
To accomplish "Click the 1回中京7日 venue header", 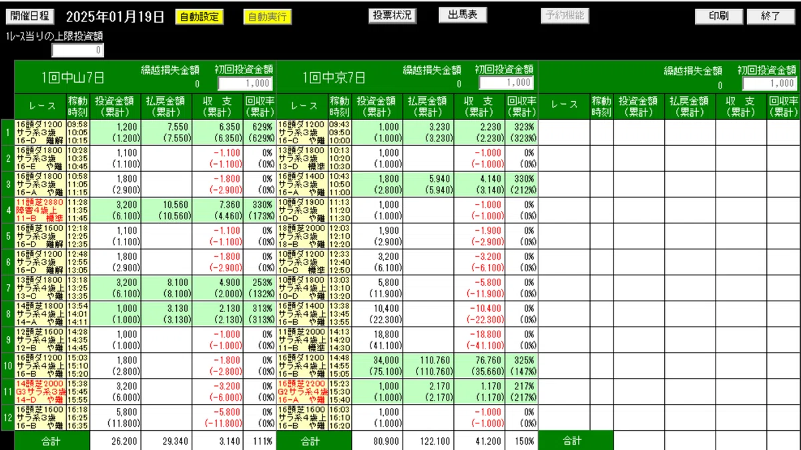I will 334,77.
